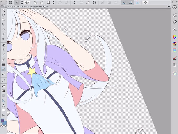Image resolution: width=178 pixels, height=134 pixels.
Task: Select the Figure curve line tool
Action: (4, 80)
